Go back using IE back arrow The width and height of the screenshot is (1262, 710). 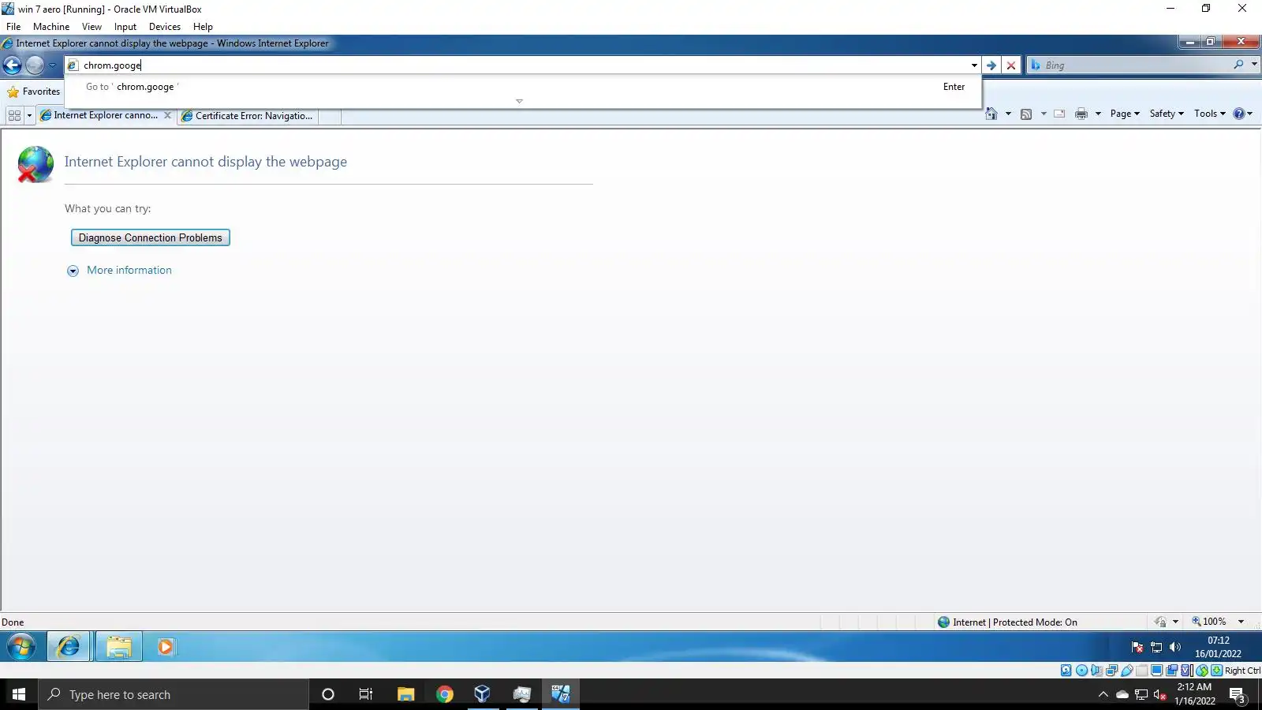(x=13, y=65)
